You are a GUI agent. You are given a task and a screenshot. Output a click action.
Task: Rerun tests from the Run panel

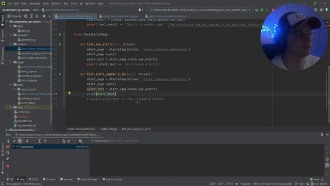8,141
